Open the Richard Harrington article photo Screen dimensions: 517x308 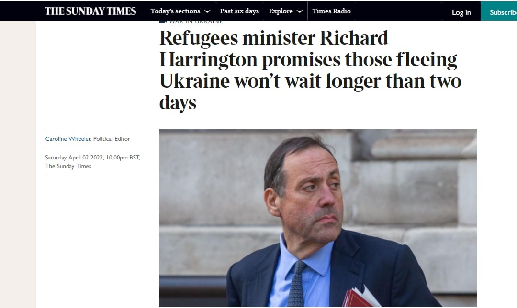pos(318,218)
